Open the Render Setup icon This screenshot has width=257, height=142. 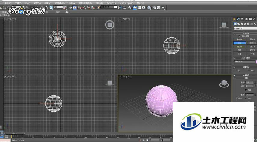154,7
